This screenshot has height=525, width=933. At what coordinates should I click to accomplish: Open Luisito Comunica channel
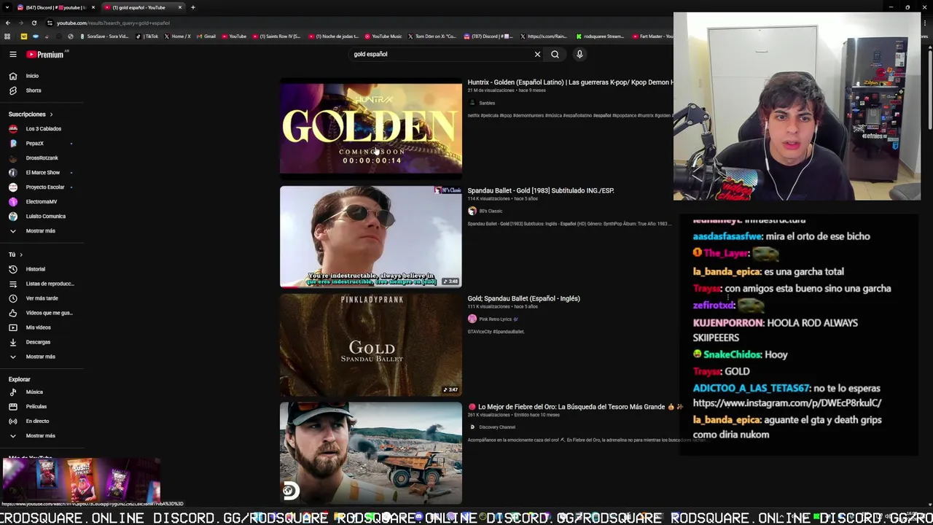45,217
